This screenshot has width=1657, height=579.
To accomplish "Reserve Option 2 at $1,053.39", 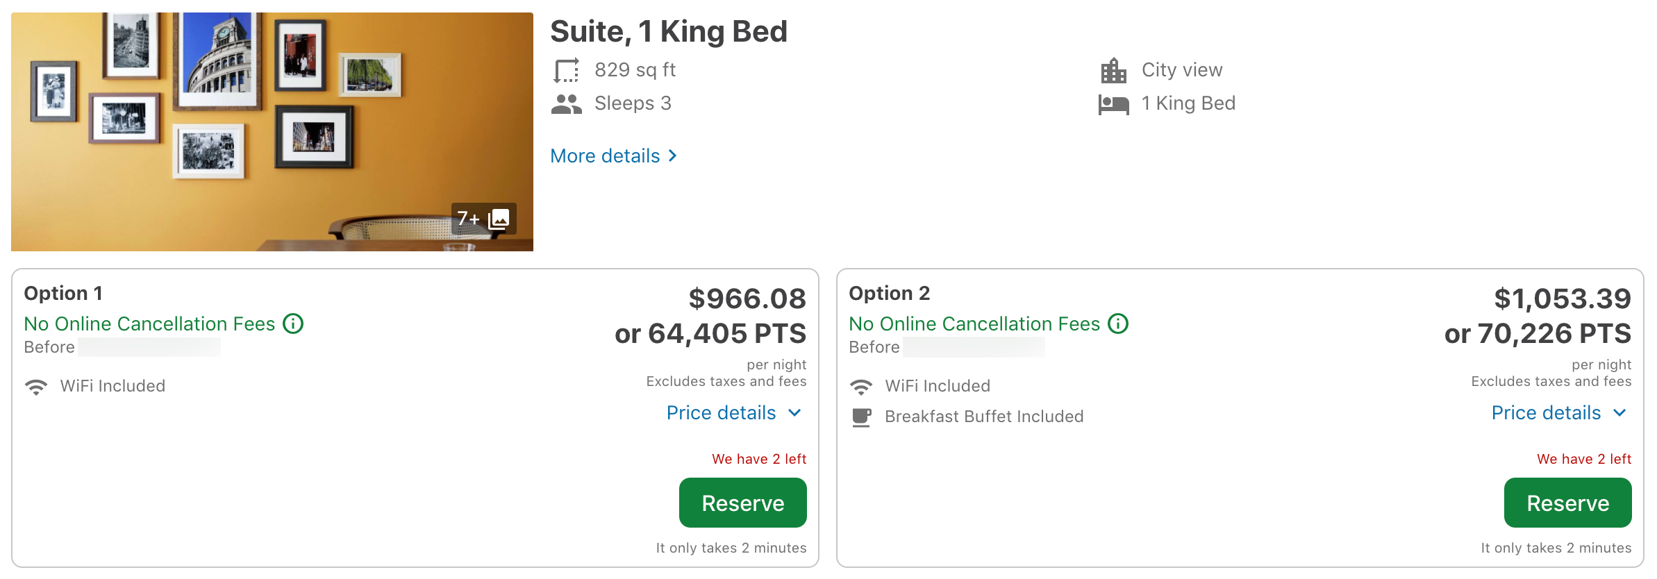I will (x=1567, y=503).
